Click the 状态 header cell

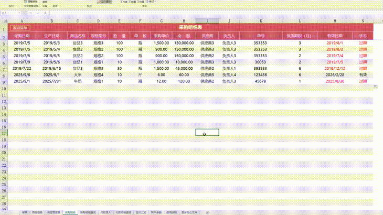coord(363,36)
